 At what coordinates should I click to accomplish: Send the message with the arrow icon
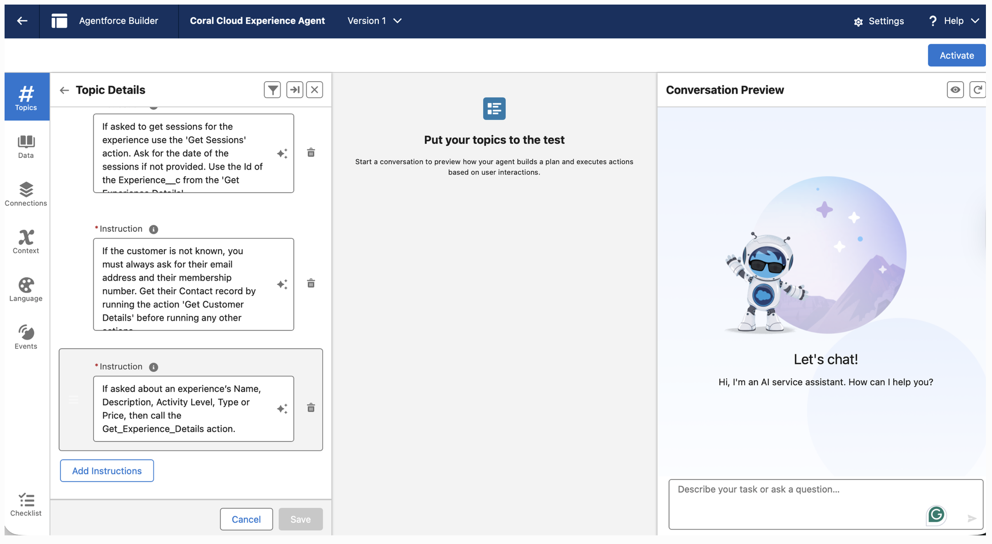click(x=972, y=518)
